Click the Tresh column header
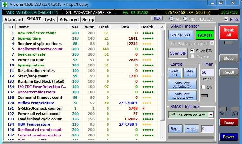Image resolution: width=242 pixels, height=144 pixels. click(104, 27)
